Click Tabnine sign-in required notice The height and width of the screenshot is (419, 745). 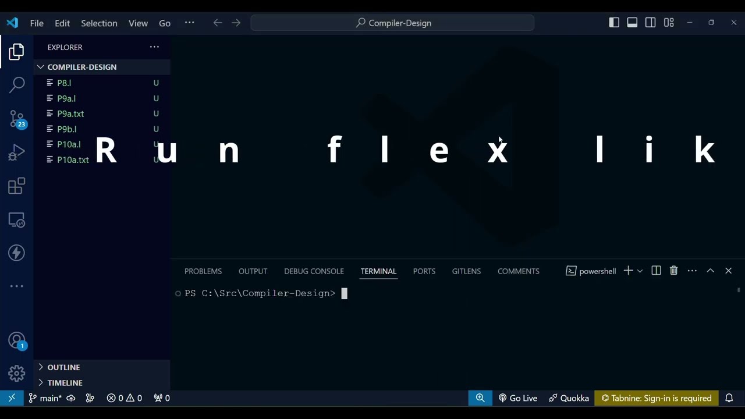point(656,398)
